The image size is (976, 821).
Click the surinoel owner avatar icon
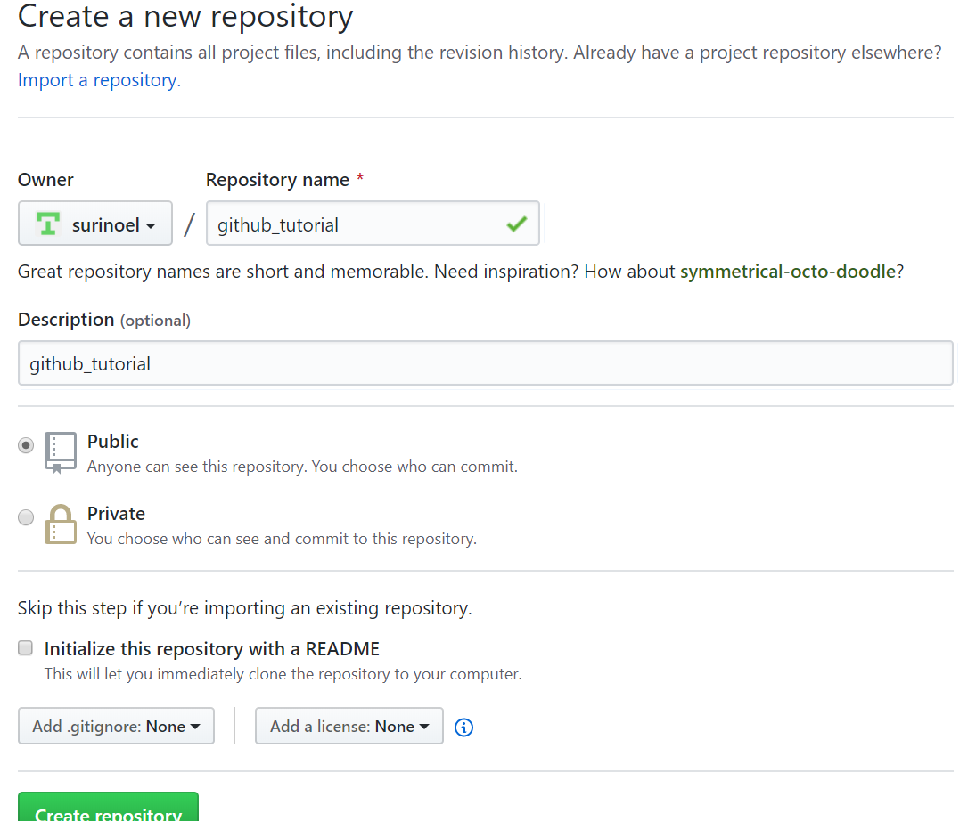tap(48, 224)
